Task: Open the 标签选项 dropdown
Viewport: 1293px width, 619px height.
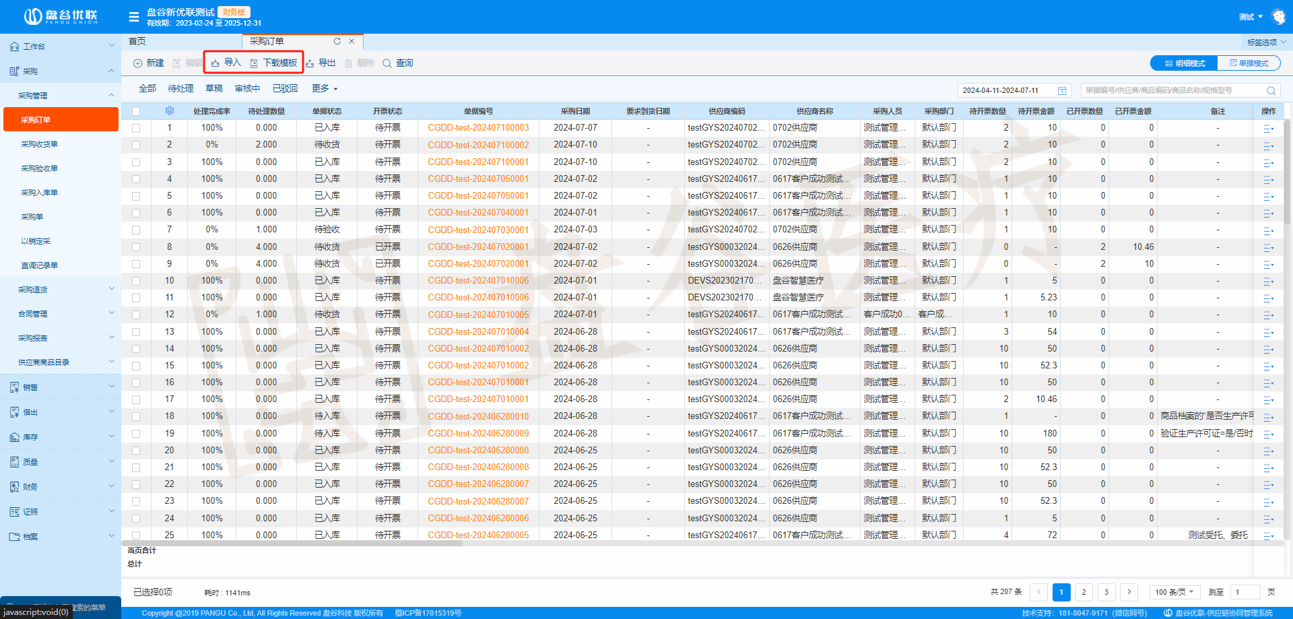Action: 1266,42
